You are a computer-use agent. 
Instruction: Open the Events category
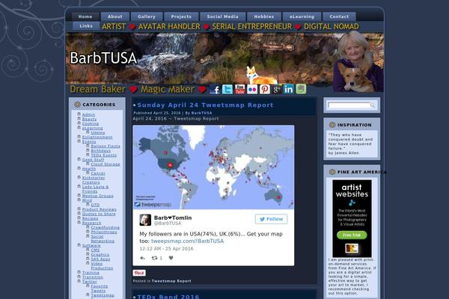tap(89, 141)
